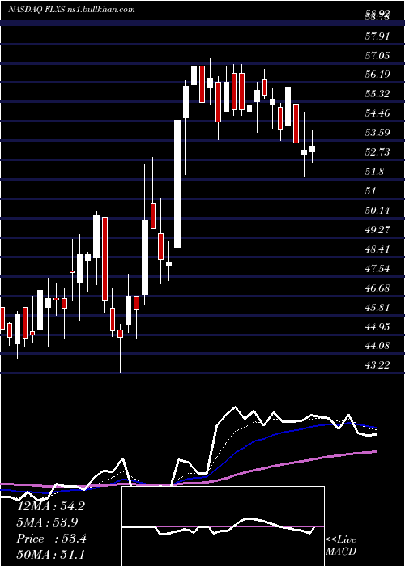Click the 56.19 price axis label
The image size is (405, 567).
pyautogui.click(x=377, y=75)
